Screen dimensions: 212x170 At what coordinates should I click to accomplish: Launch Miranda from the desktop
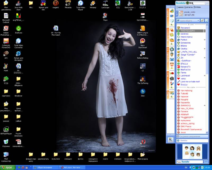[x=68, y=3]
